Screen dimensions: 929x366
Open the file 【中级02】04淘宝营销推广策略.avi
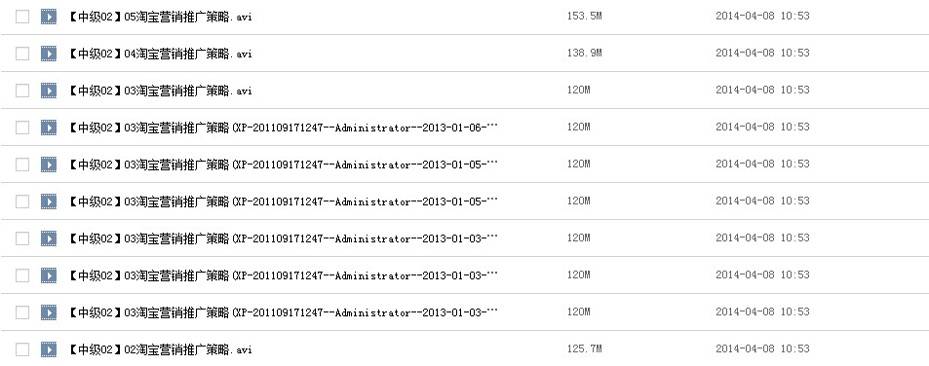(x=159, y=54)
